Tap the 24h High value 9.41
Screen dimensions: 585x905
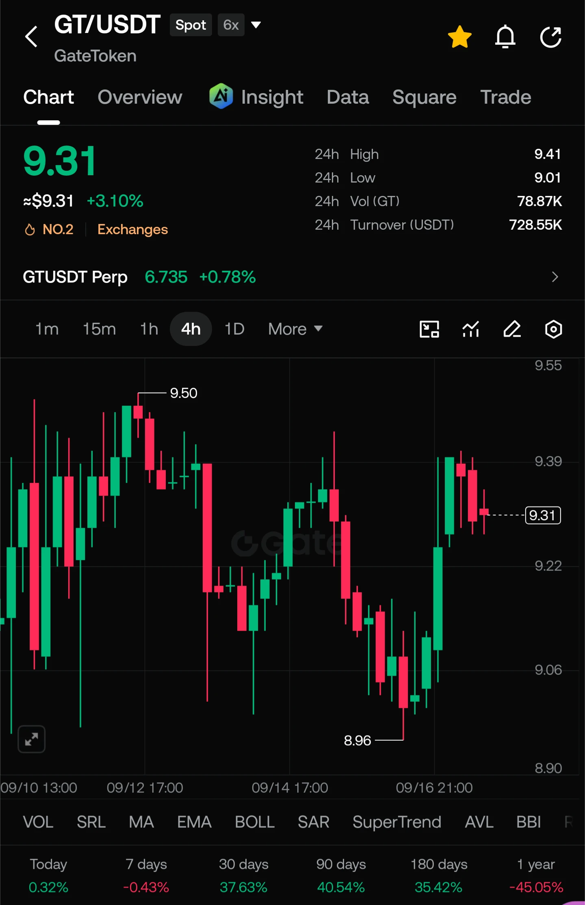(548, 154)
